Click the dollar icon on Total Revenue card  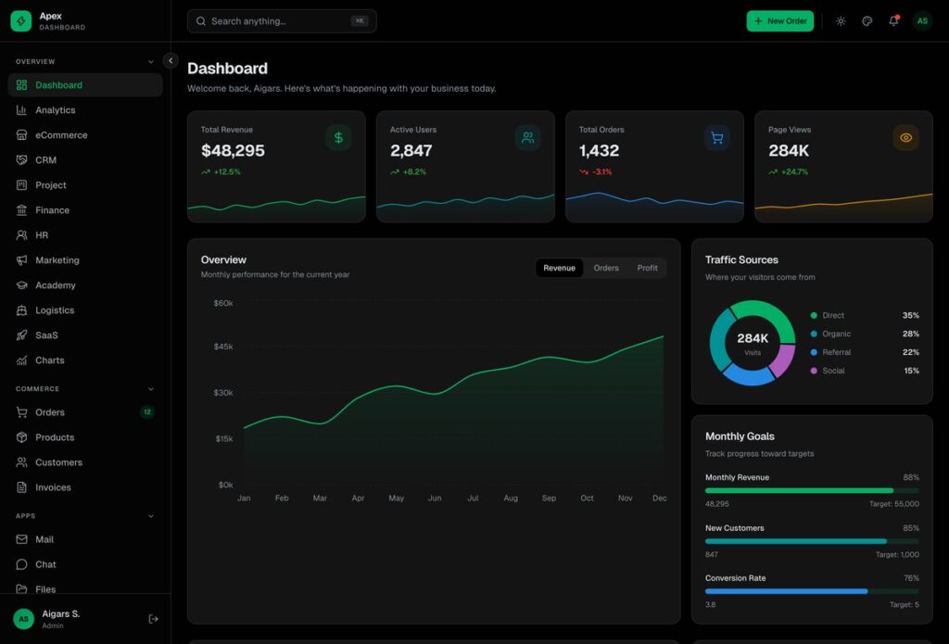[338, 137]
